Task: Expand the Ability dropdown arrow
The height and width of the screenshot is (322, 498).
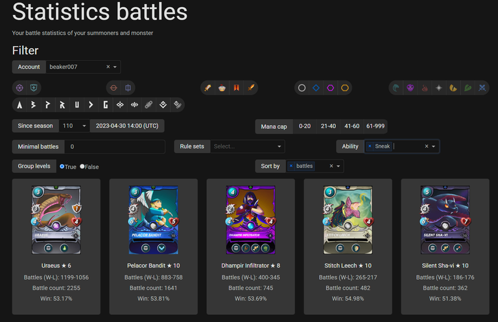Action: coord(434,146)
